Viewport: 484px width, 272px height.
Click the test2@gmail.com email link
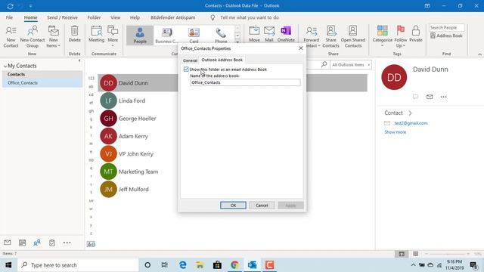pos(411,123)
